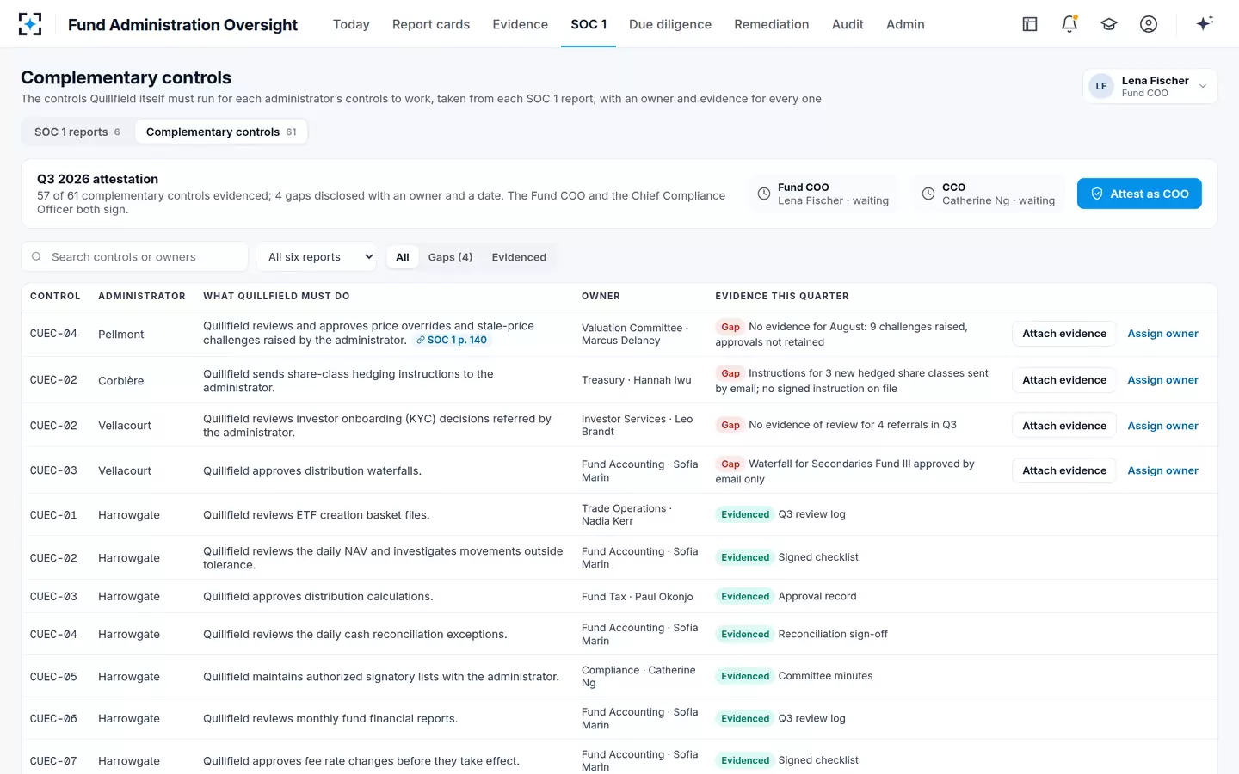This screenshot has width=1239, height=774.
Task: Open the Admin section
Action: click(905, 24)
